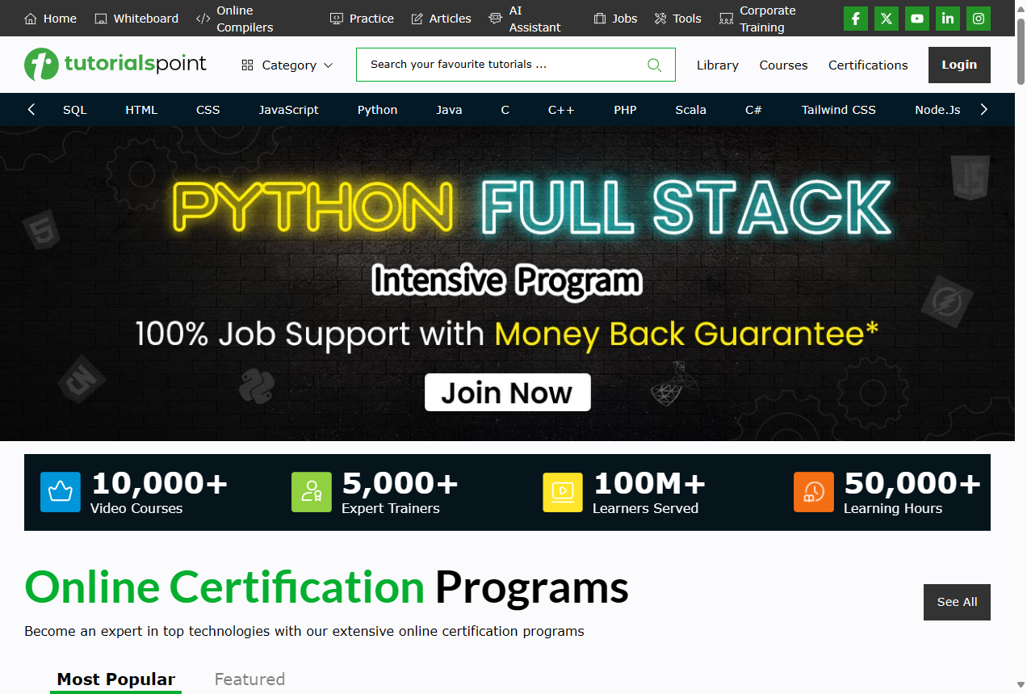Open the Instagram icon
This screenshot has height=694, width=1027.
tap(979, 19)
